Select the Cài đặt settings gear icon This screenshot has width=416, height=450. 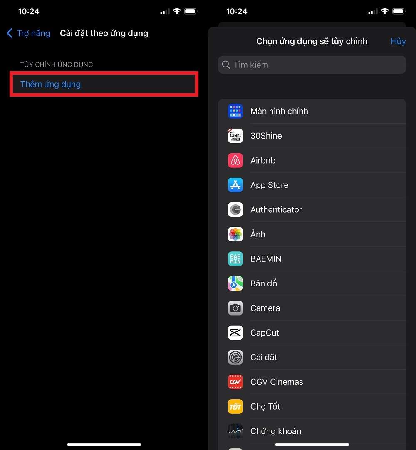point(235,357)
